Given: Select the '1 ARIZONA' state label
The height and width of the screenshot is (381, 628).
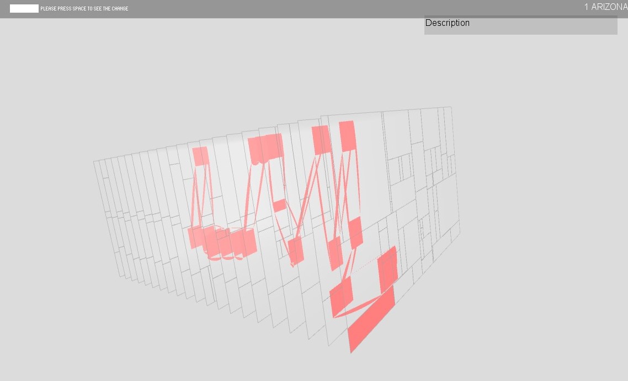Looking at the screenshot, I should pos(605,7).
